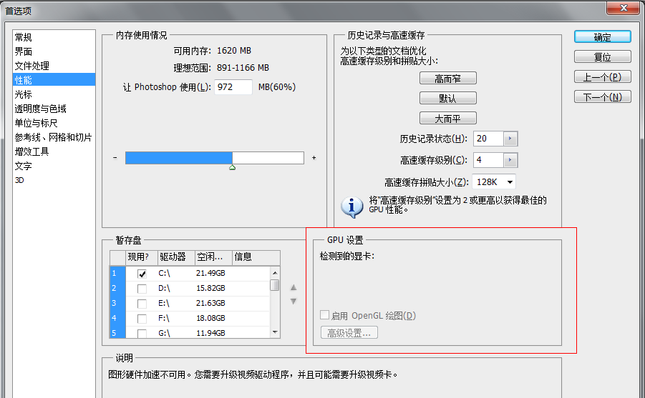Check the E:\ scratch disk checkbox
Screen dimensions: 645x398
pyautogui.click(x=142, y=303)
